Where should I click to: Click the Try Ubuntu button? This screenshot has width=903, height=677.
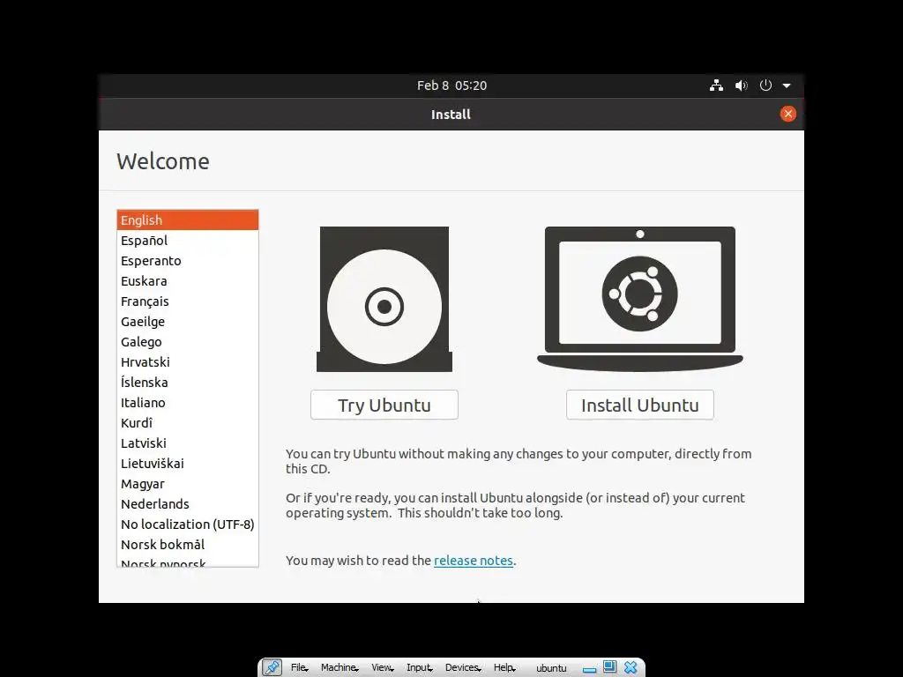[384, 405]
